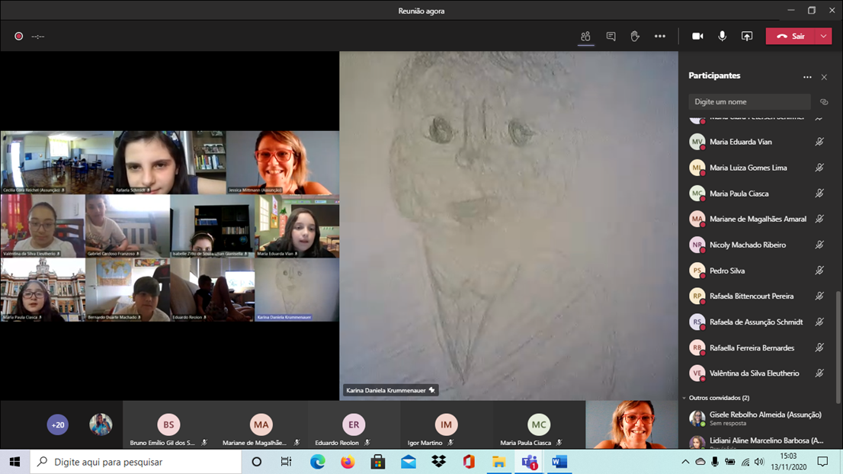The width and height of the screenshot is (843, 474).
Task: Open Microsoft Teams from the taskbar
Action: pyautogui.click(x=530, y=462)
